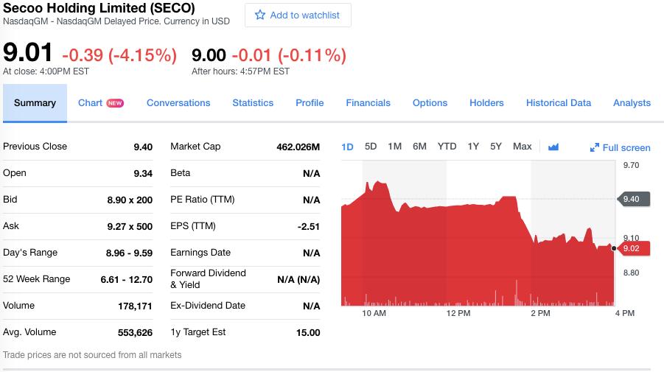This screenshot has width=664, height=372.
Task: Select the 1D chart range
Action: tap(347, 147)
